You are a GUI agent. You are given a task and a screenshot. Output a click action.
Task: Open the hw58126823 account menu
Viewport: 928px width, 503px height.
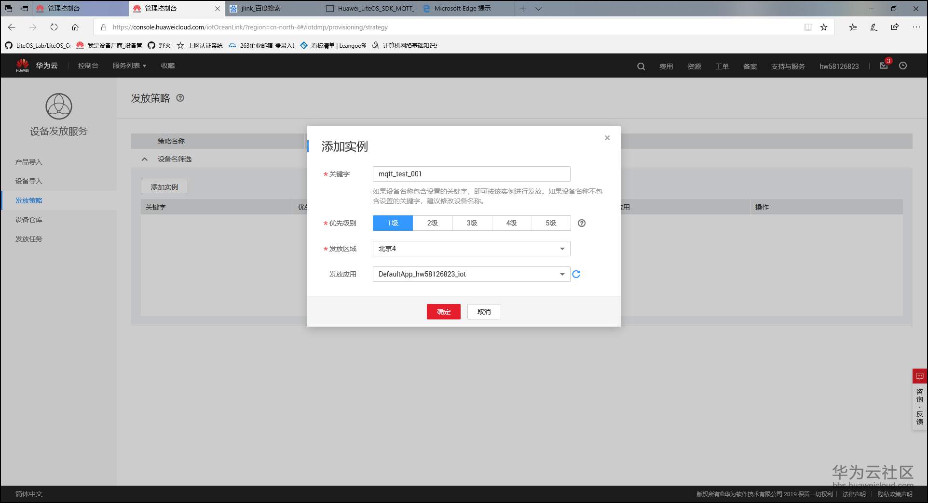(839, 66)
